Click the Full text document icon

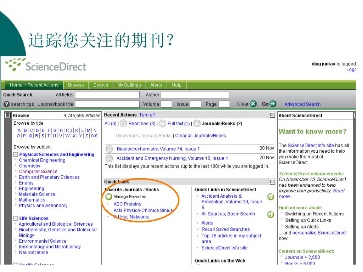point(162,123)
